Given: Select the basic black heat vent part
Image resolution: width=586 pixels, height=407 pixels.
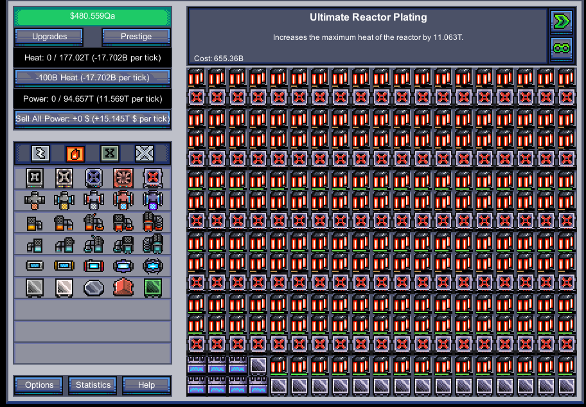Looking at the screenshot, I should pyautogui.click(x=35, y=177).
